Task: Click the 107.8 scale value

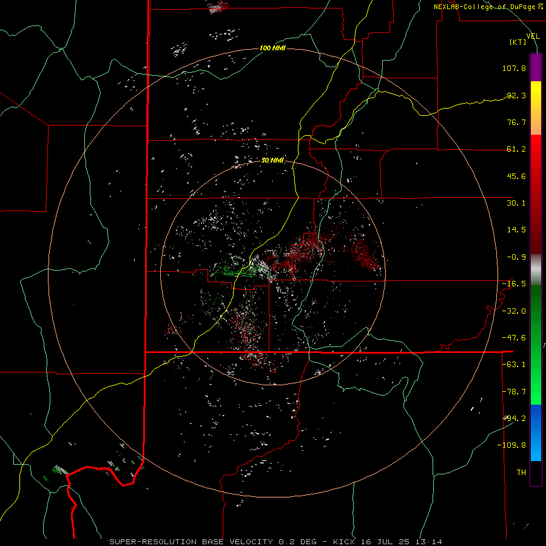Action: (514, 68)
